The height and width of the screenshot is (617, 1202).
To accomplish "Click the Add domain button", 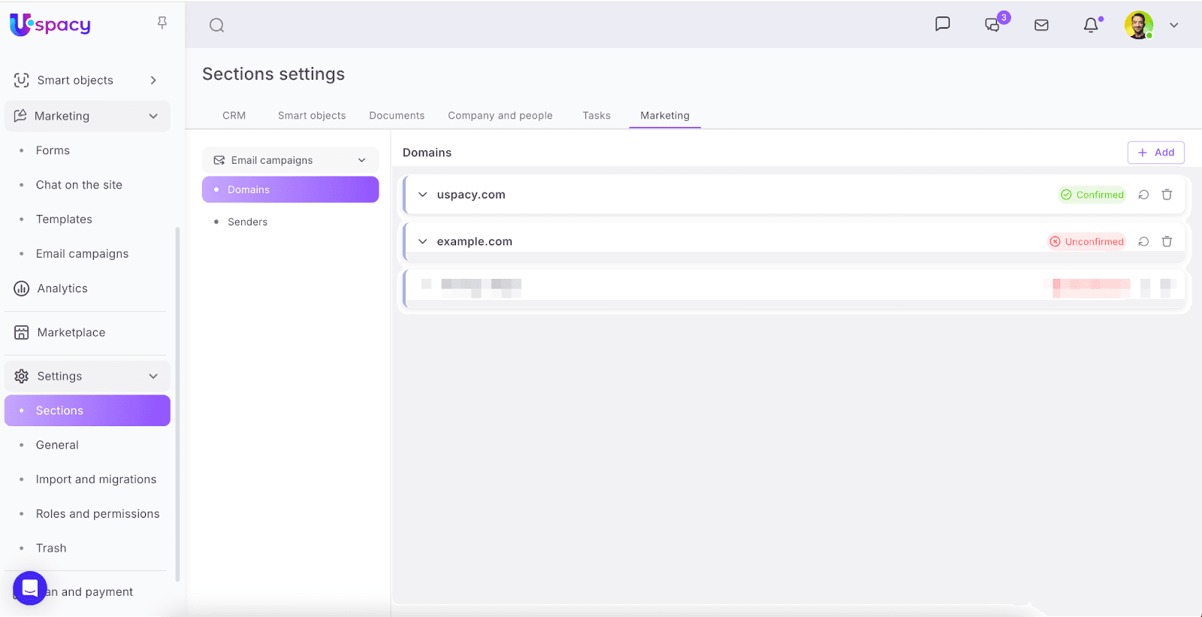I will [1155, 153].
